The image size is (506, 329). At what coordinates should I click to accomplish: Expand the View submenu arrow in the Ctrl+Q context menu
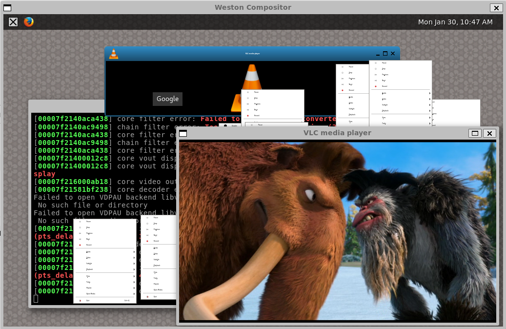[134, 276]
